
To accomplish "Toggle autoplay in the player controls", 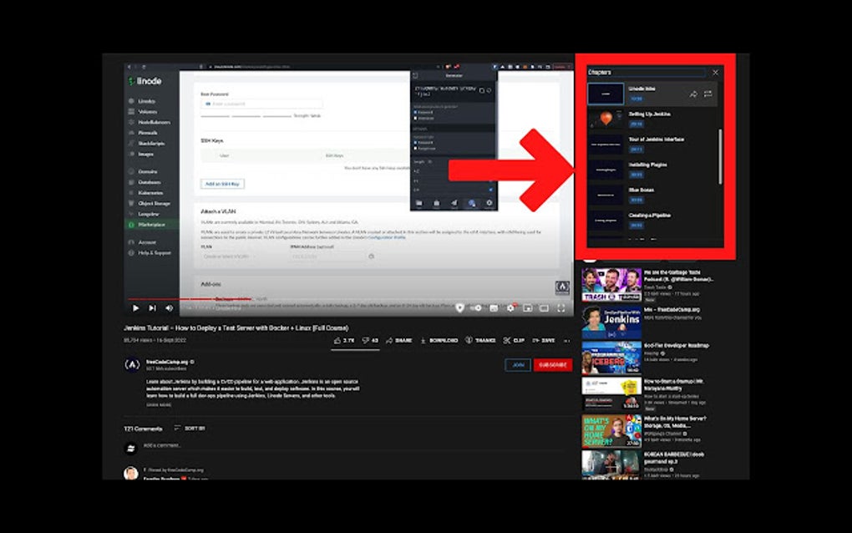I will pyautogui.click(x=476, y=307).
